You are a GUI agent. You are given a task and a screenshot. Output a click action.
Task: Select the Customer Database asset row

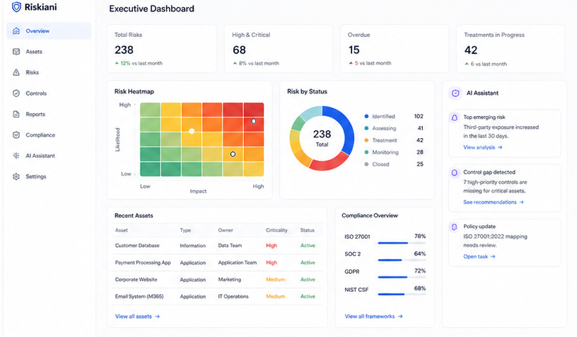[217, 246]
